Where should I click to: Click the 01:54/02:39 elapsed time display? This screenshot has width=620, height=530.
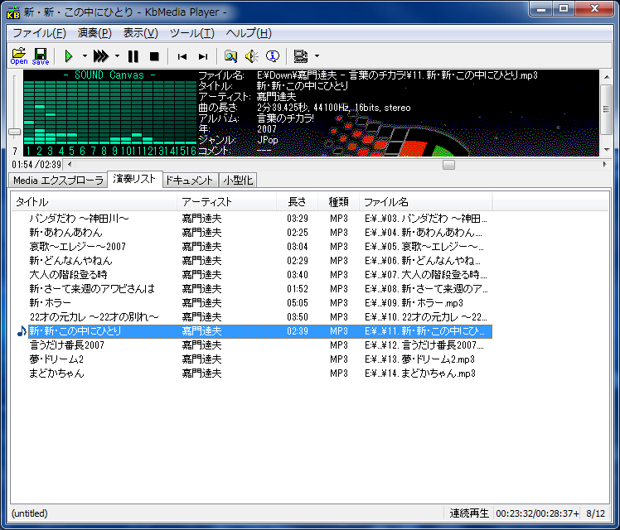click(x=36, y=165)
